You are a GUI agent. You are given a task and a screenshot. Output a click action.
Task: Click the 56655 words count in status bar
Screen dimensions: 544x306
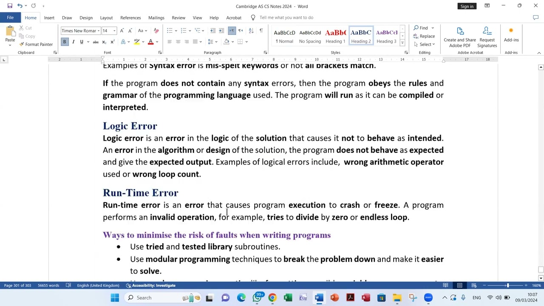click(x=48, y=285)
